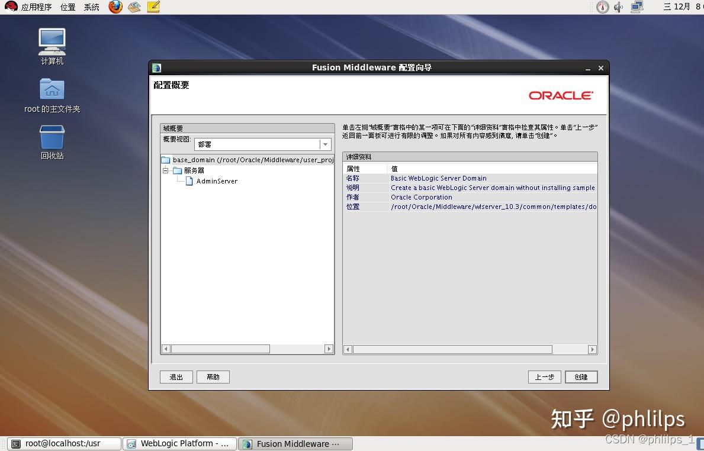Open the notes icon in the top panel
Image resolution: width=704 pixels, height=451 pixels.
pos(153,7)
